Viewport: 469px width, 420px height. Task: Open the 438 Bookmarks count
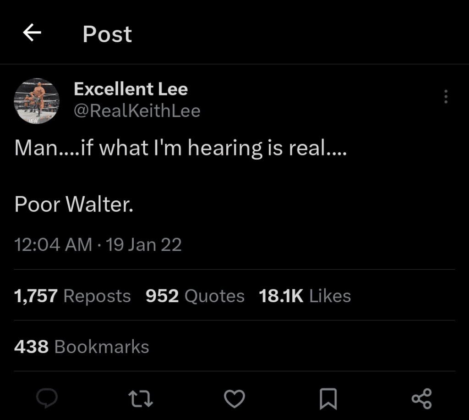point(82,347)
